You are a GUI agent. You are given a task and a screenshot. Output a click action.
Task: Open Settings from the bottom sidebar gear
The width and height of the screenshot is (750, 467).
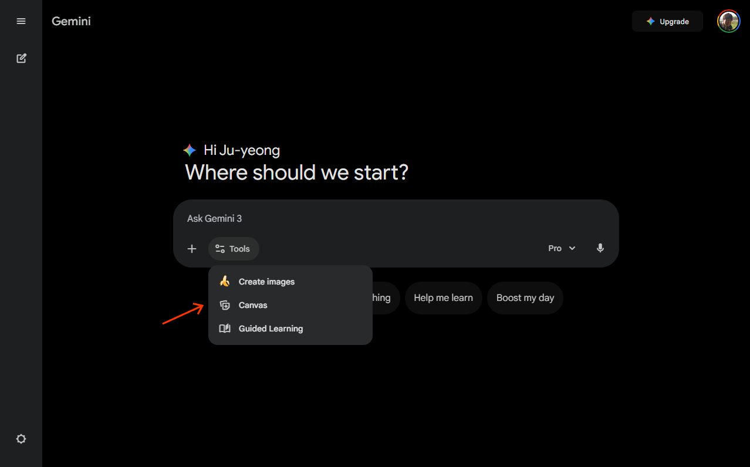click(x=21, y=439)
